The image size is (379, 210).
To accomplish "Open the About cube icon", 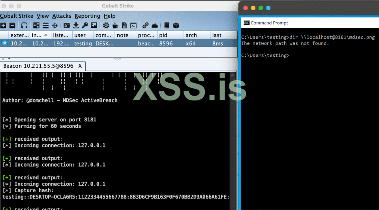I will (176, 26).
